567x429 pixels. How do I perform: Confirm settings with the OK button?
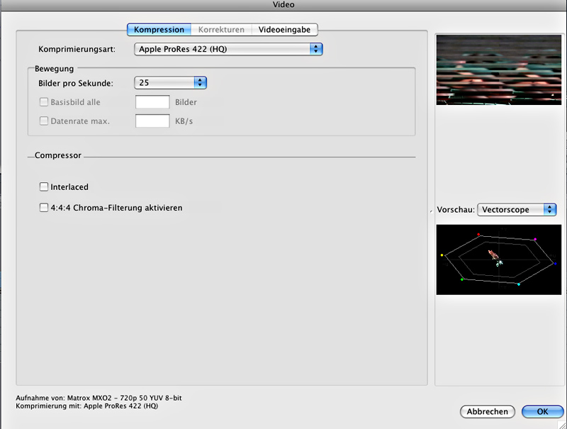click(x=542, y=412)
